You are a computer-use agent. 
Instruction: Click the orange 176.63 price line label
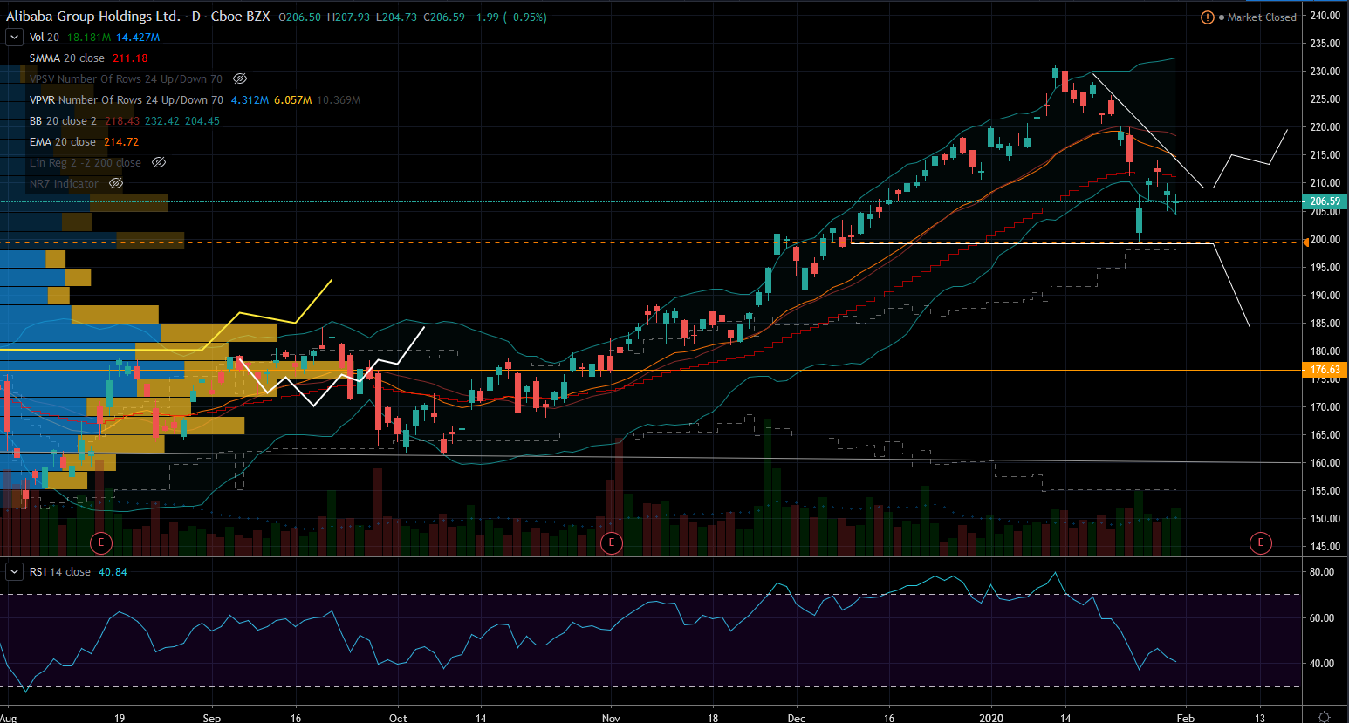click(x=1325, y=370)
